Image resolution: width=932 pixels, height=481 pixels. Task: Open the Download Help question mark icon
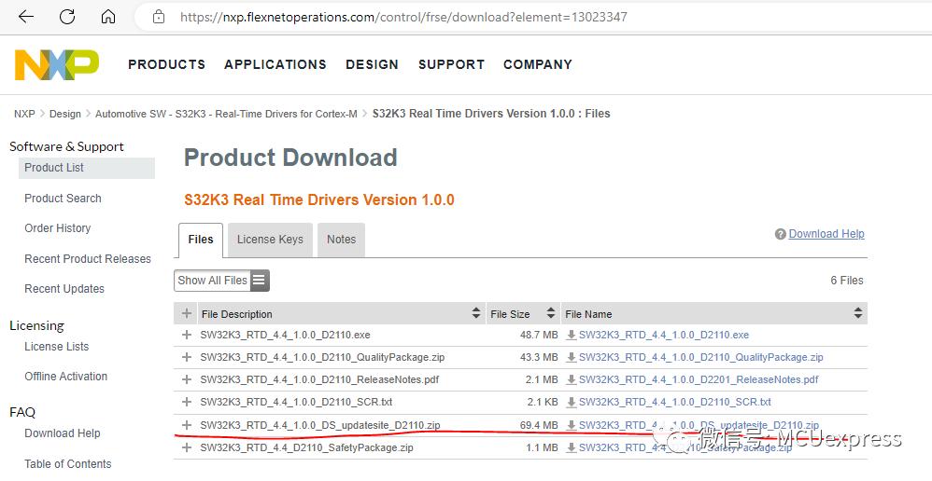coord(781,234)
